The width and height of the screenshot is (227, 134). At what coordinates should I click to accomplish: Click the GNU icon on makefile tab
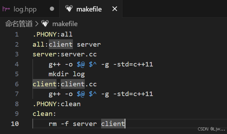69,9
